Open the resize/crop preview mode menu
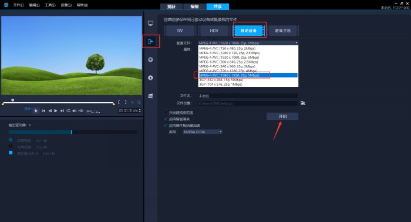Viewport: 411px width, 222px height. click(97, 112)
